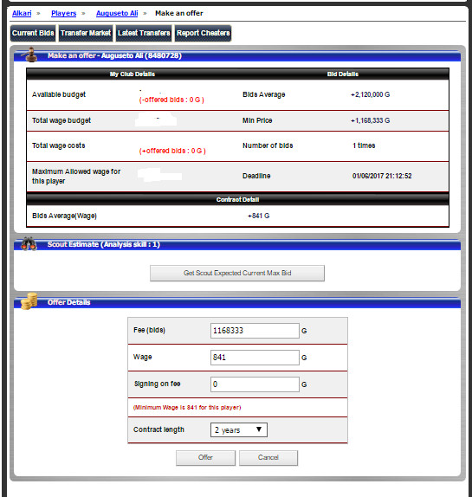
Task: Follow the Alkari breadcrumb link
Action: point(22,13)
